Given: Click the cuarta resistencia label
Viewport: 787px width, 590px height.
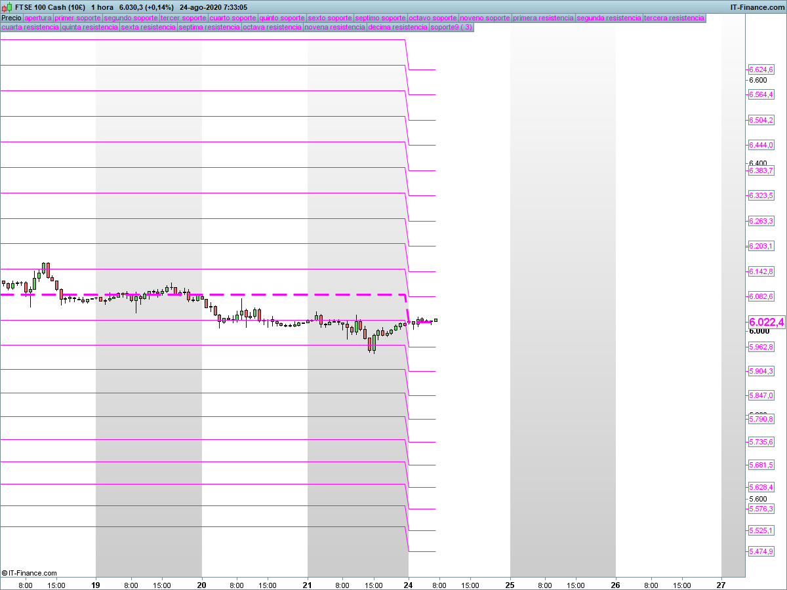Looking at the screenshot, I should [30, 28].
